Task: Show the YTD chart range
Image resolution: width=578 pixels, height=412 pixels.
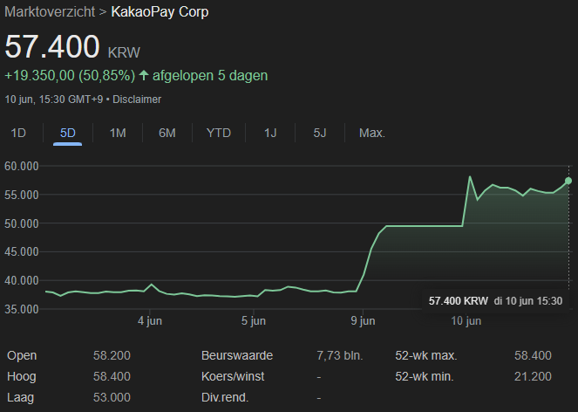Action: coord(219,133)
